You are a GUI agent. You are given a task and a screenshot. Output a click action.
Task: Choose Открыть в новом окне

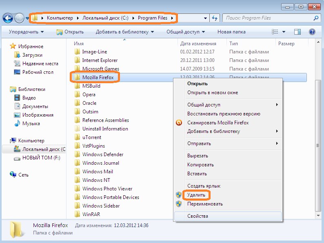pyautogui.click(x=213, y=93)
